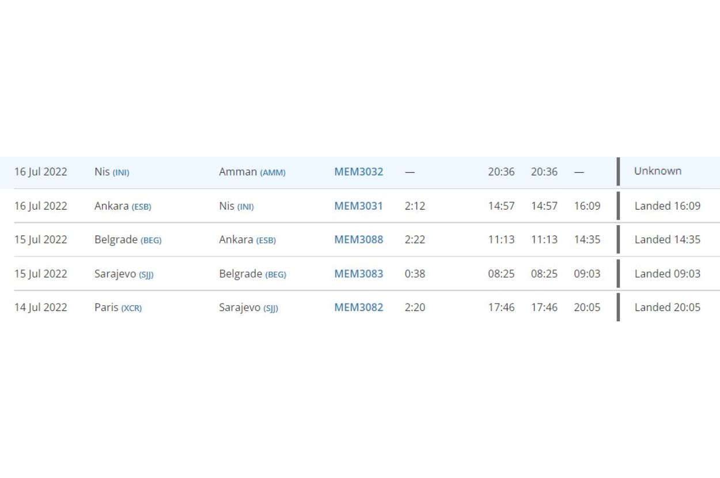Click Belgrade (BEG) origin airport

[127, 240]
